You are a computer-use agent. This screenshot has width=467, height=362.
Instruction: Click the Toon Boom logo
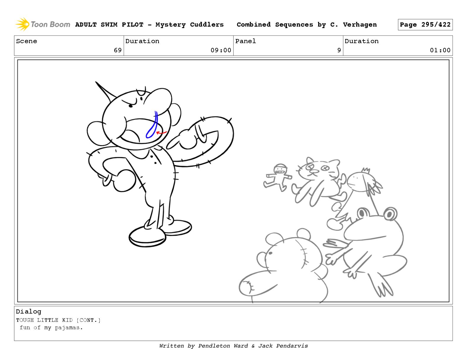pyautogui.click(x=43, y=24)
